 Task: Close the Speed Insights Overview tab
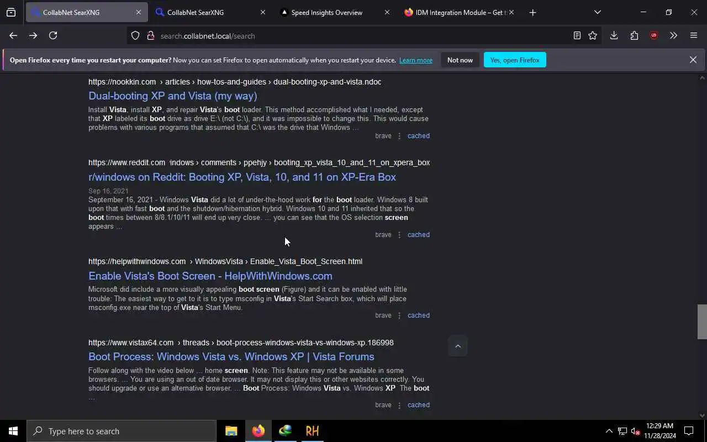(x=387, y=12)
